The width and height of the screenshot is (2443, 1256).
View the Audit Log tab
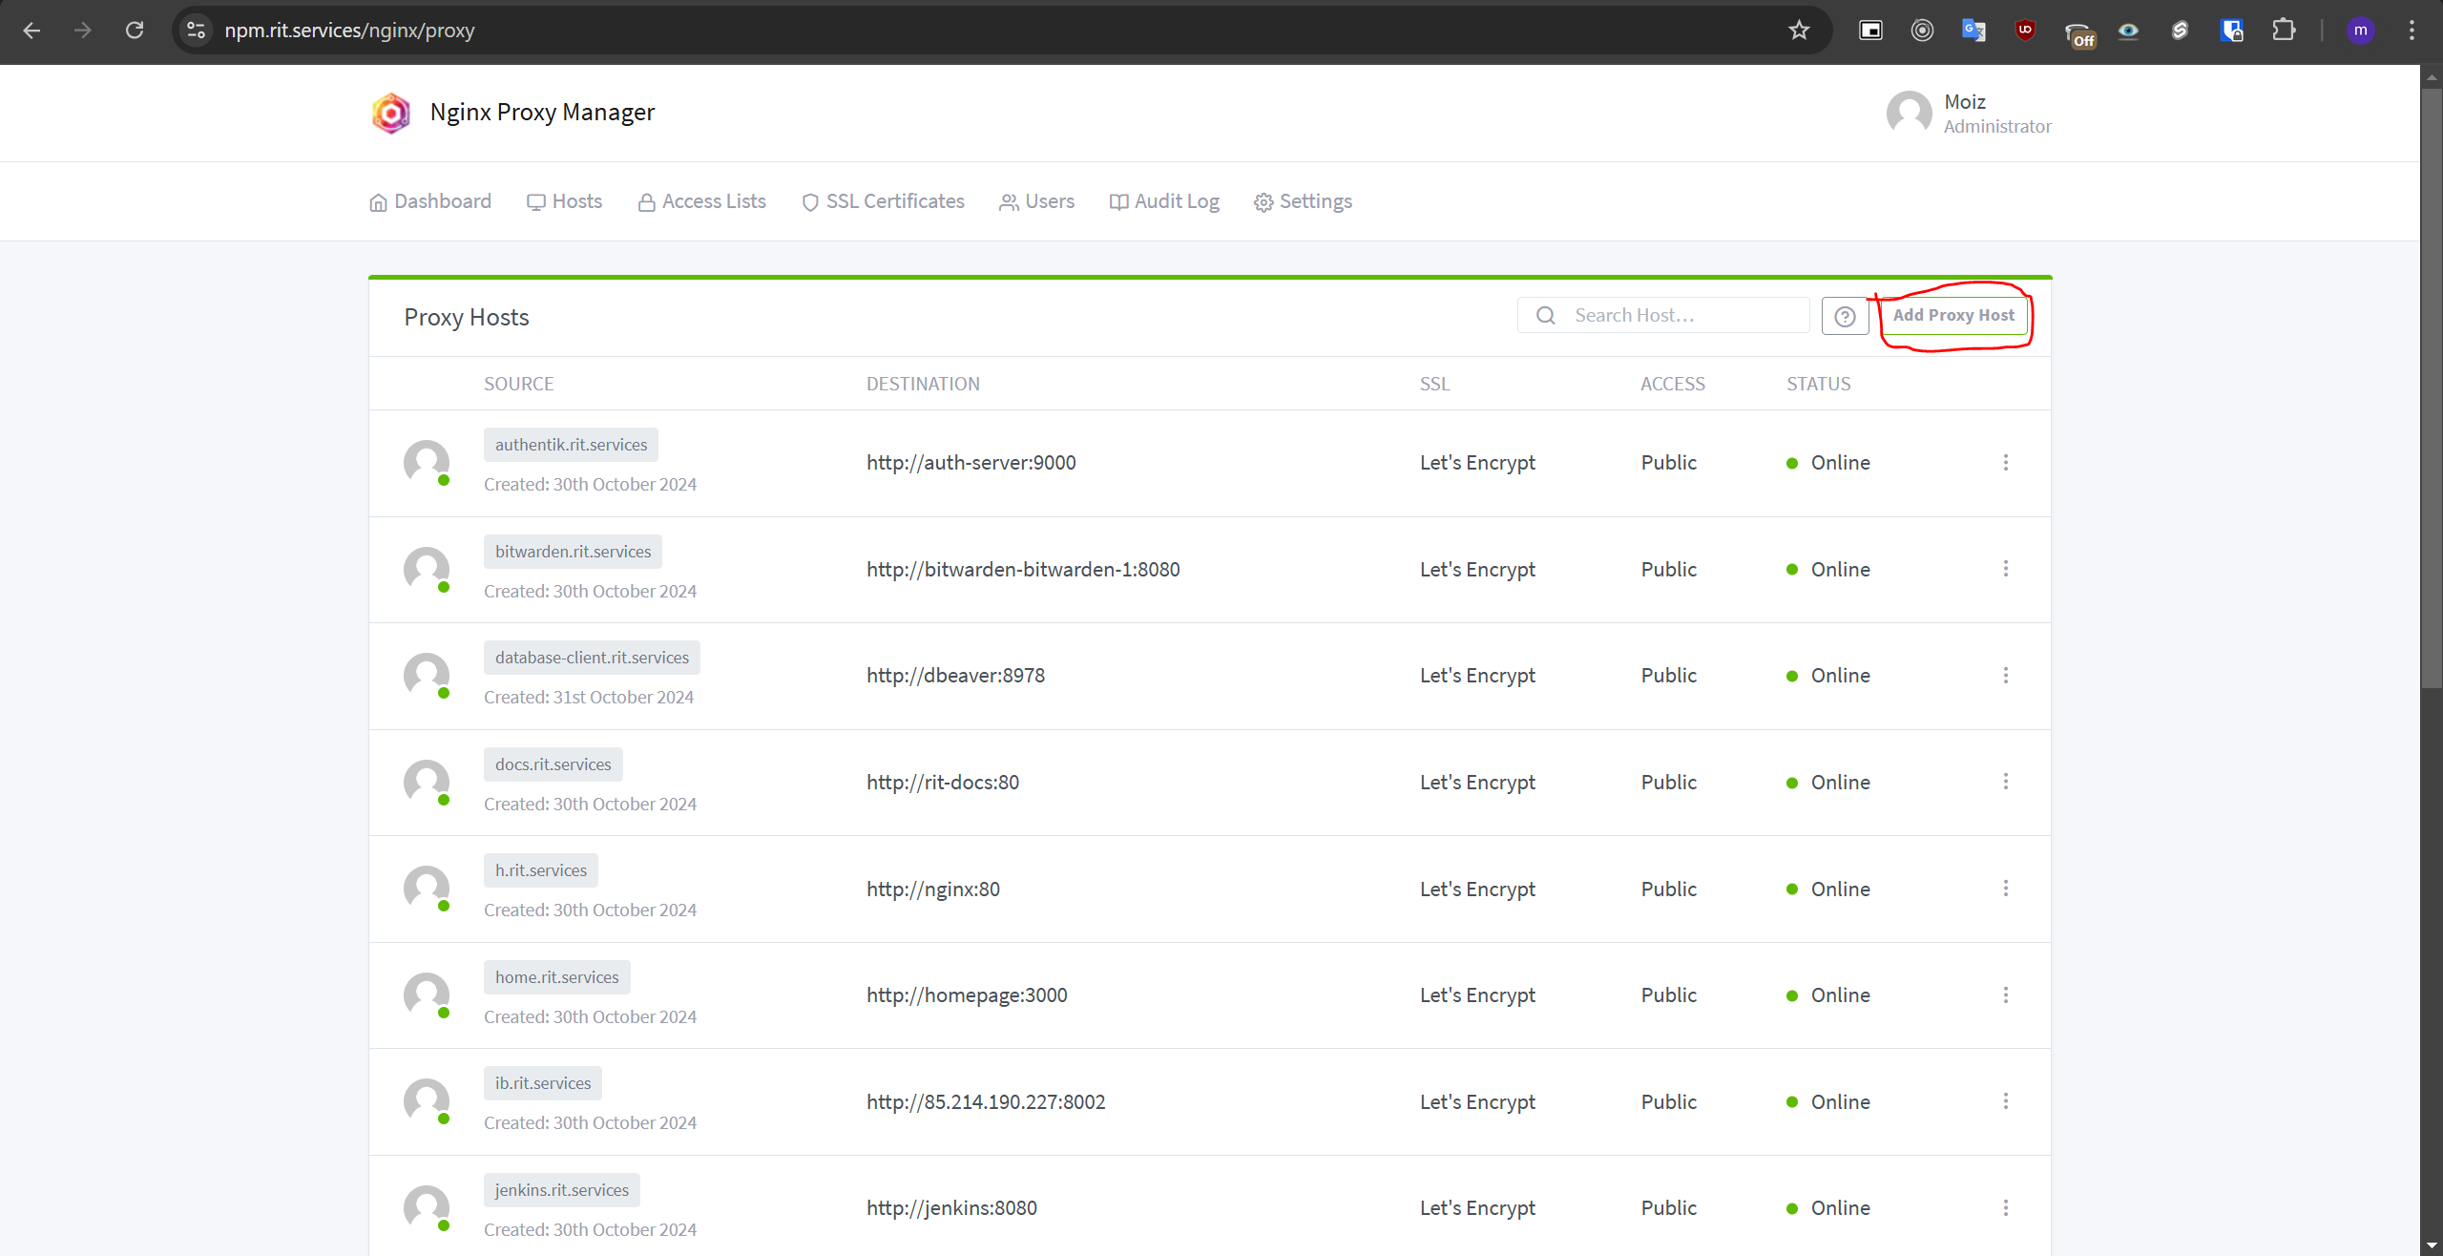[x=1164, y=201]
